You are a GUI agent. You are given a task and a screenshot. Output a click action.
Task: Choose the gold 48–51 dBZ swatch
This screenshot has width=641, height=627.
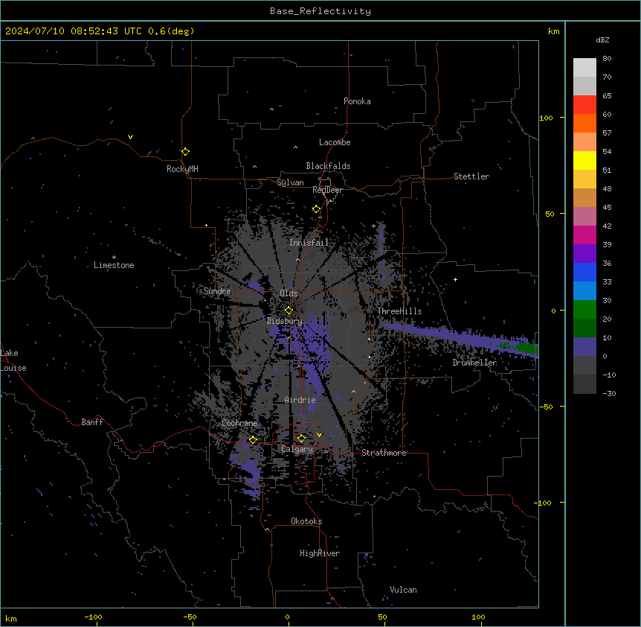[584, 179]
